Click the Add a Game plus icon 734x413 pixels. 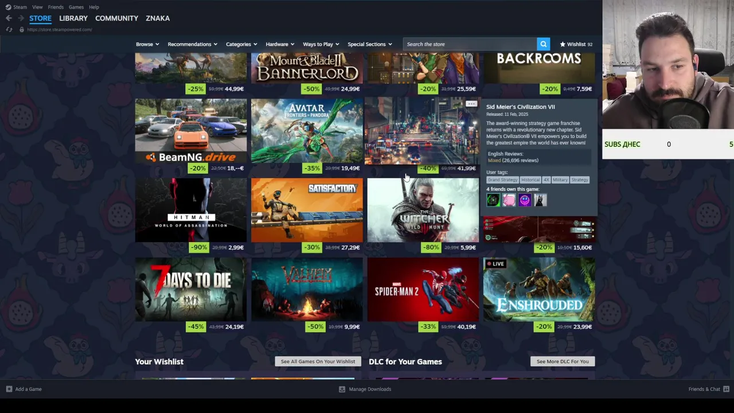[x=9, y=389]
